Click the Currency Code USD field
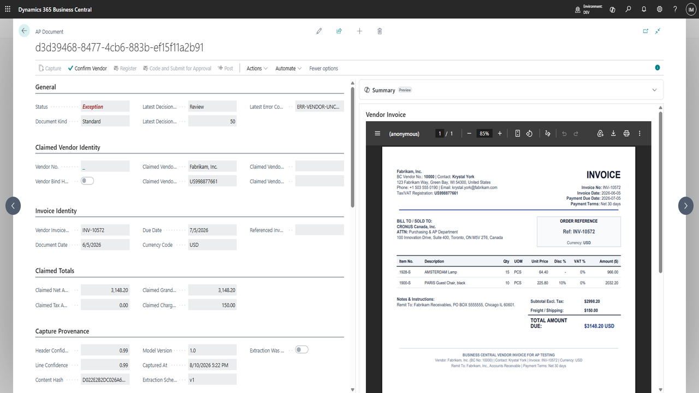This screenshot has width=699, height=393. pyautogui.click(x=212, y=245)
